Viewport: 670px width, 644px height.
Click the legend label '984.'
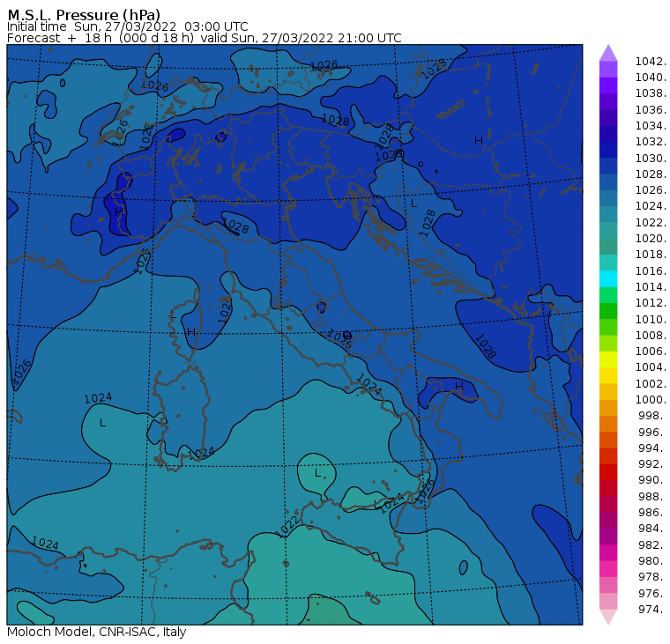tap(652, 529)
